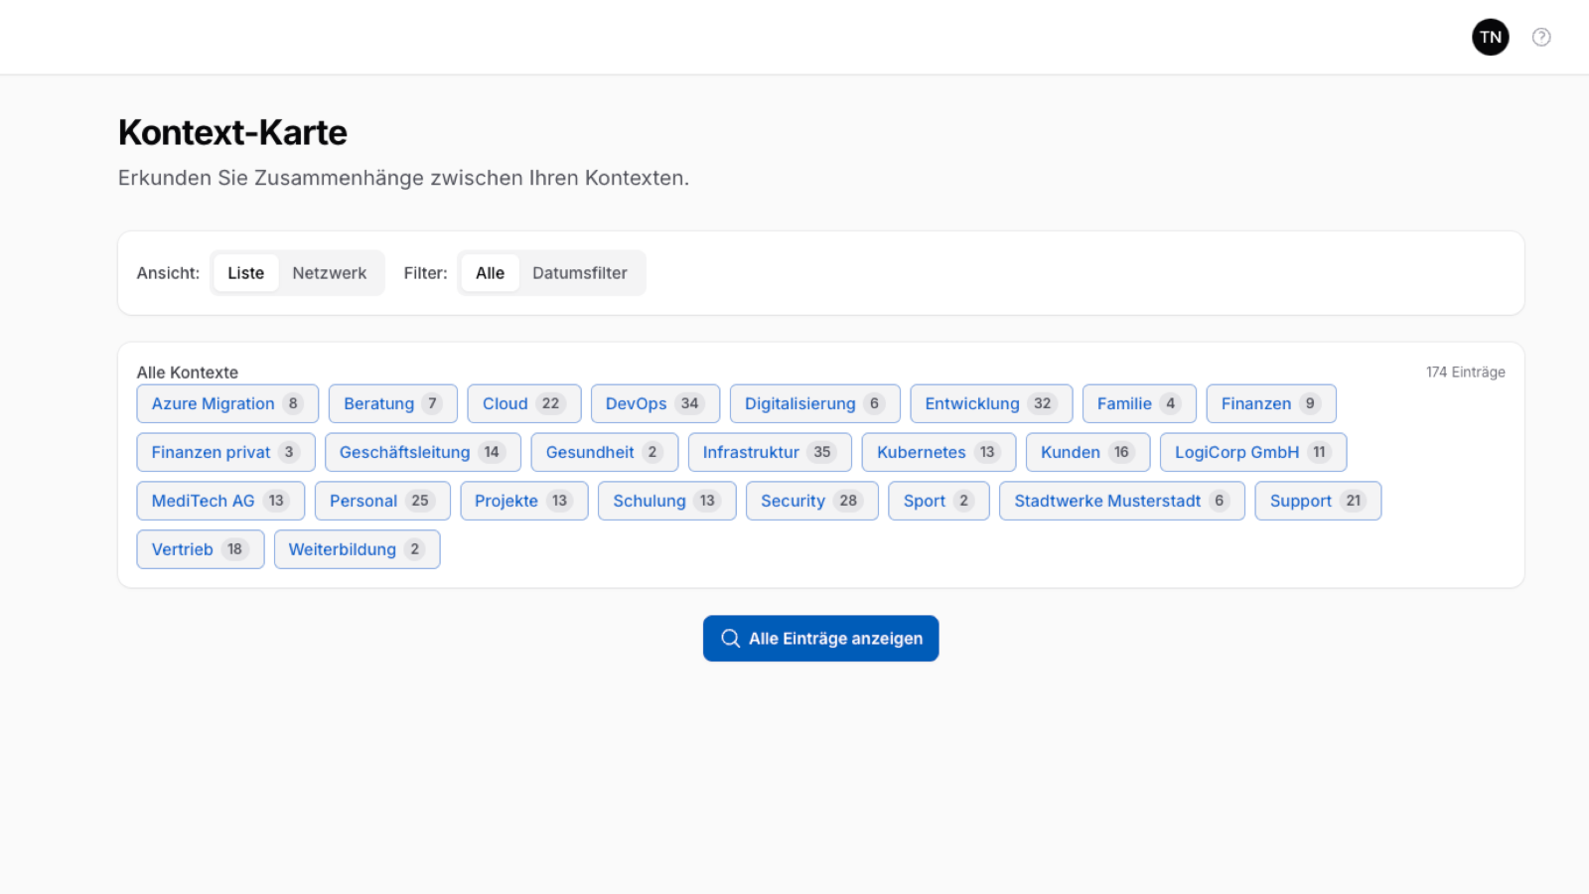1589x894 pixels.
Task: Select the Alle filter option
Action: 490,273
